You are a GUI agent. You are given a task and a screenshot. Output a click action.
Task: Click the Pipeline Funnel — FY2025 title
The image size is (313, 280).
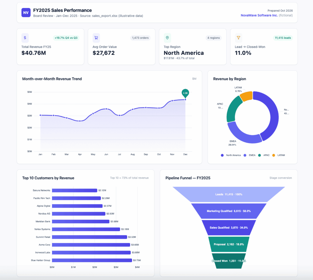pyautogui.click(x=188, y=178)
